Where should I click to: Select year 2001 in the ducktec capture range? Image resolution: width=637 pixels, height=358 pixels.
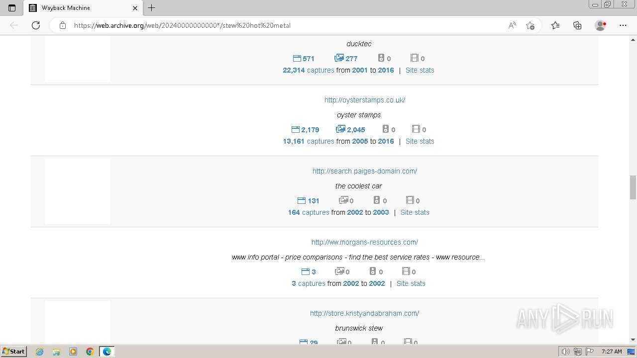[x=360, y=70]
